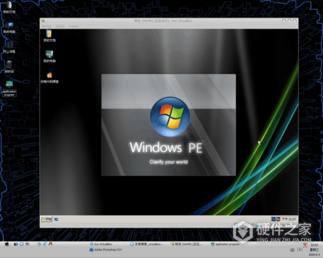Click the guest system tray clock

click(x=291, y=219)
